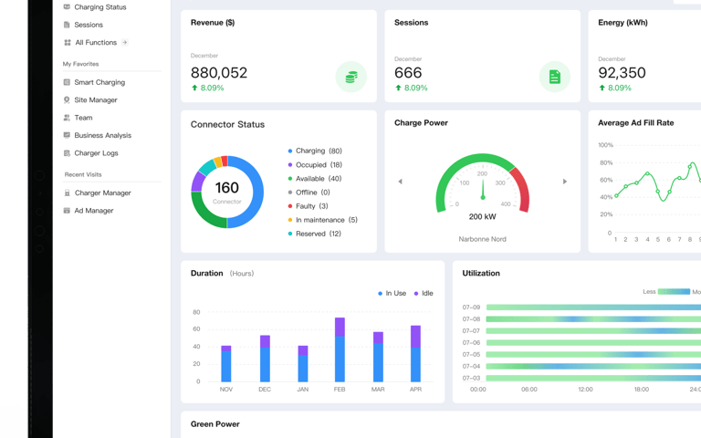Screen dimensions: 701x438
Task: Toggle the Idle series legend
Action: 424,293
